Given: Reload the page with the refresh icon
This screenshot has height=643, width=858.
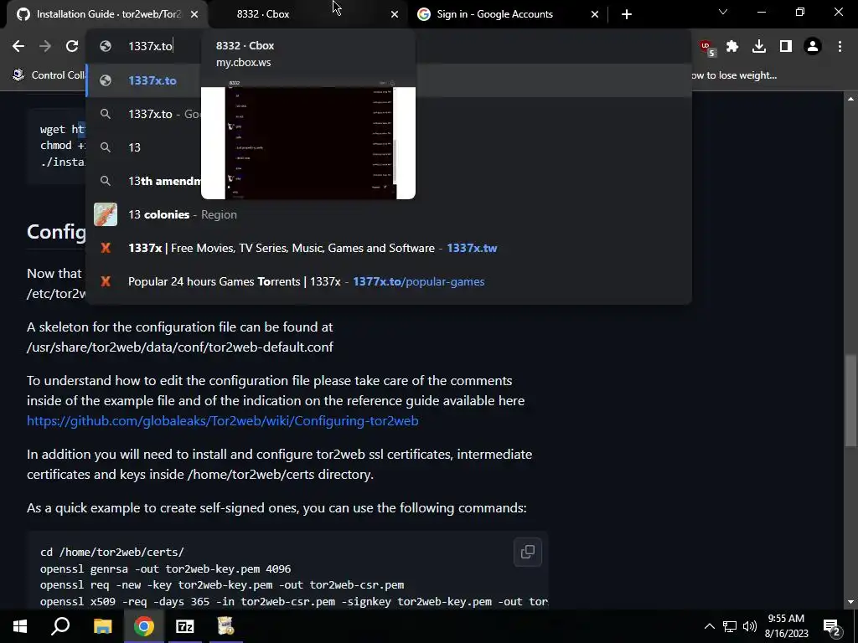Looking at the screenshot, I should (x=72, y=47).
